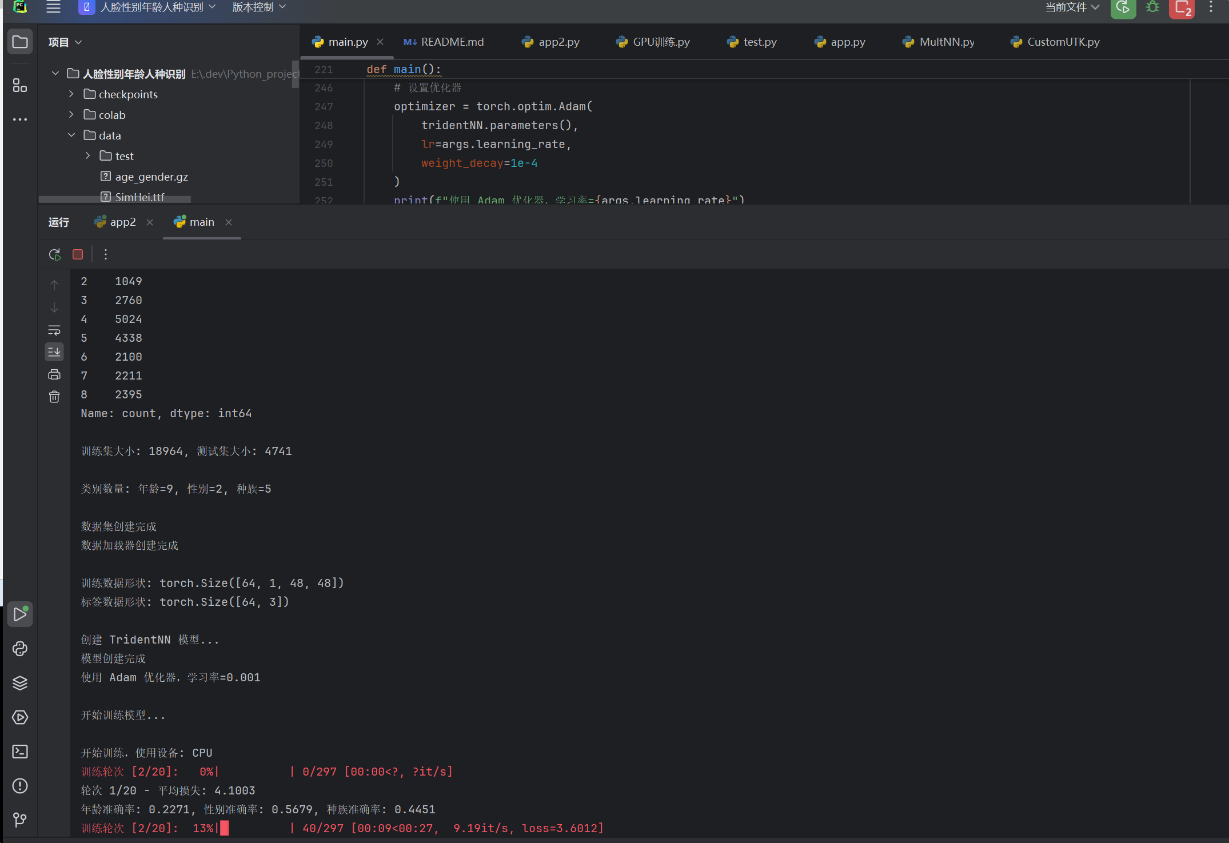This screenshot has width=1229, height=843.
Task: Open the Python Packages layers icon
Action: [20, 683]
